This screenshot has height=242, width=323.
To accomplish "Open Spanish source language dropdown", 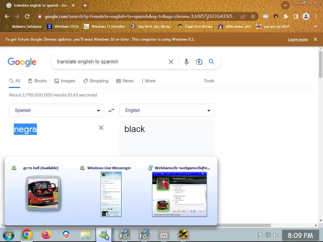I will 56,110.
